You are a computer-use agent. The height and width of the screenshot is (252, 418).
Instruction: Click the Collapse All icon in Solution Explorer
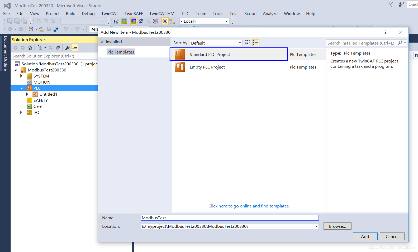(x=58, y=48)
